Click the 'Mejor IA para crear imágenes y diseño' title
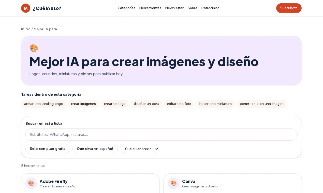This screenshot has height=193, width=323. coord(144,61)
